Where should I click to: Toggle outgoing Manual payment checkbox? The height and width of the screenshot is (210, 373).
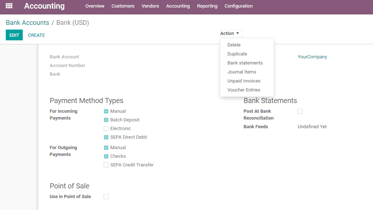click(106, 148)
